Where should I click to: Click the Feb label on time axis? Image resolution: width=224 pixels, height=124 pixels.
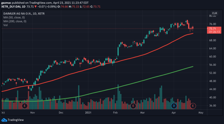[115, 113]
